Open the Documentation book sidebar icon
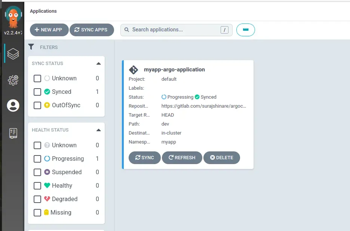 click(13, 133)
